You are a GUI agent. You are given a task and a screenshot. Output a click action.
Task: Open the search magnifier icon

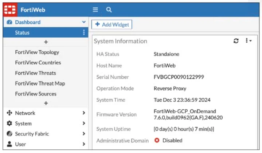[109, 10]
